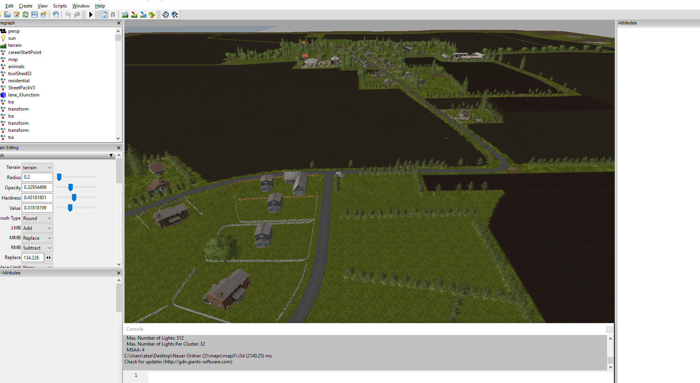The image size is (700, 383).
Task: Select careerStartPoint in scenegraph
Action: pyautogui.click(x=25, y=52)
